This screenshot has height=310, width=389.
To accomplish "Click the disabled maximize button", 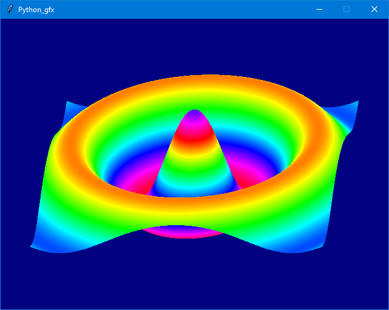I will point(347,10).
